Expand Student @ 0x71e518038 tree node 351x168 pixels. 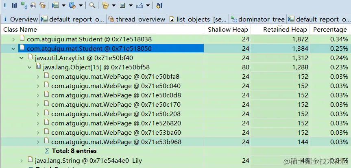point(13,39)
